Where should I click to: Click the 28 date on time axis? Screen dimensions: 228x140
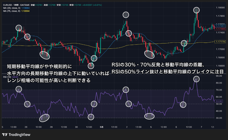click(26, 127)
